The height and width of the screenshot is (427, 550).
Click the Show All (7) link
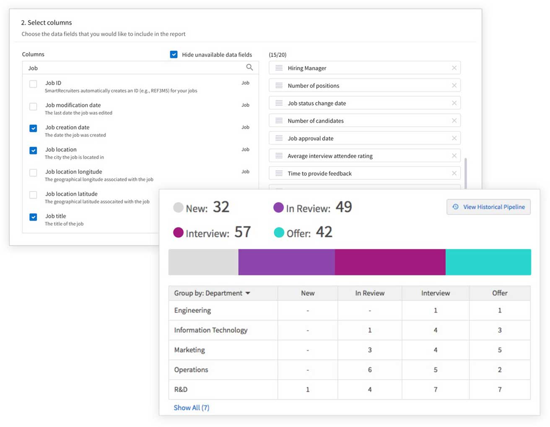[191, 408]
